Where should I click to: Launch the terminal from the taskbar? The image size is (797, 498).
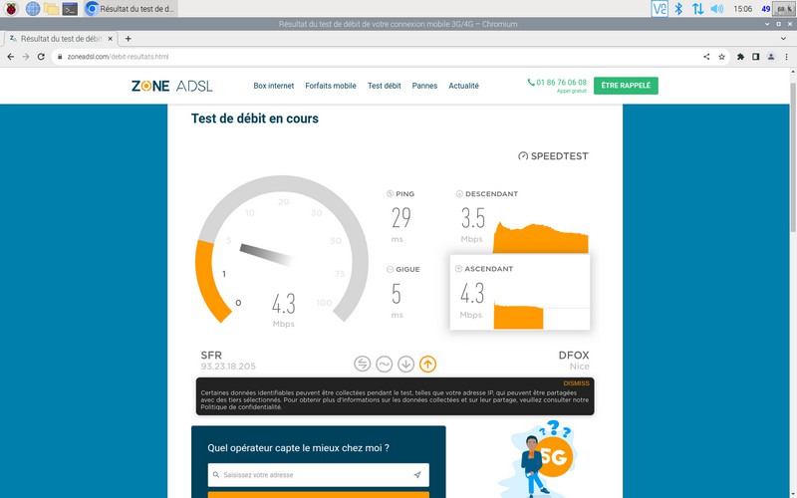70,9
